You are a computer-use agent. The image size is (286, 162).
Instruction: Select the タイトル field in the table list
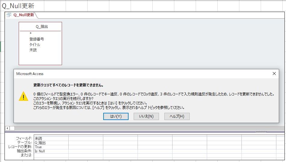click(35, 45)
